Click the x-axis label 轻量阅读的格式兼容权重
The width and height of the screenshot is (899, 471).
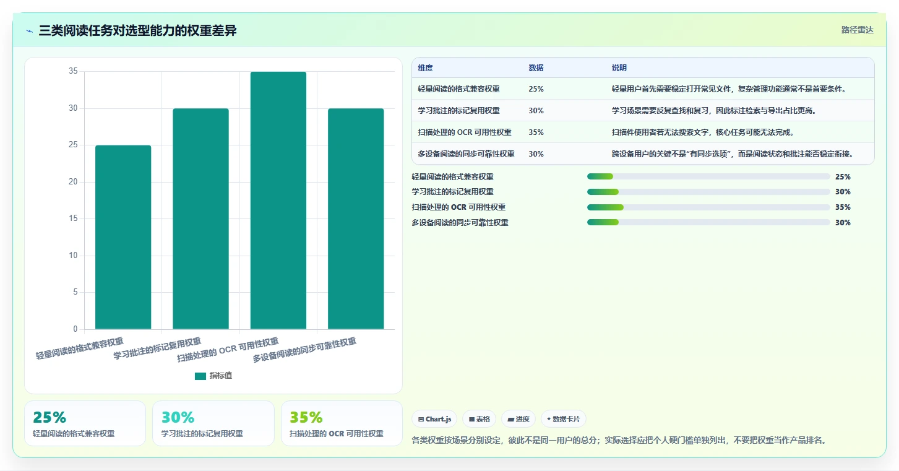(x=79, y=348)
